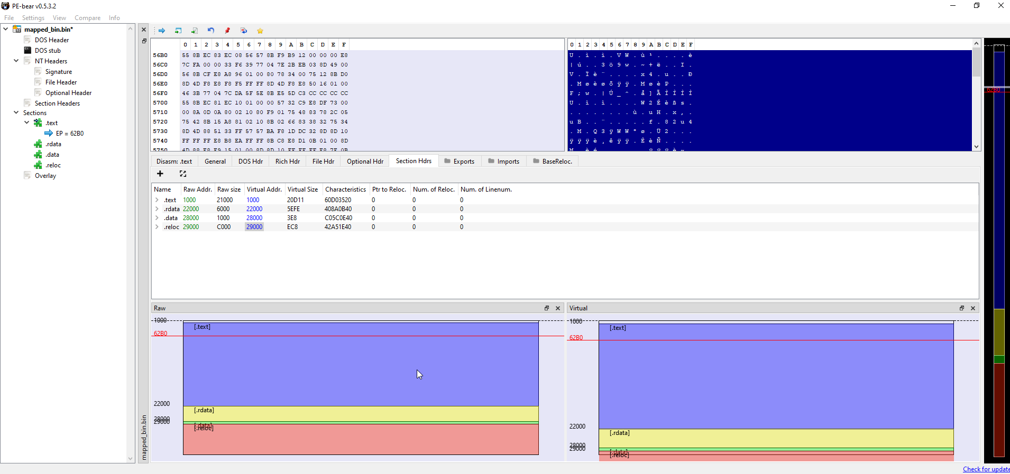This screenshot has width=1010, height=474.
Task: Click the Virtual Size column header
Action: (x=302, y=189)
